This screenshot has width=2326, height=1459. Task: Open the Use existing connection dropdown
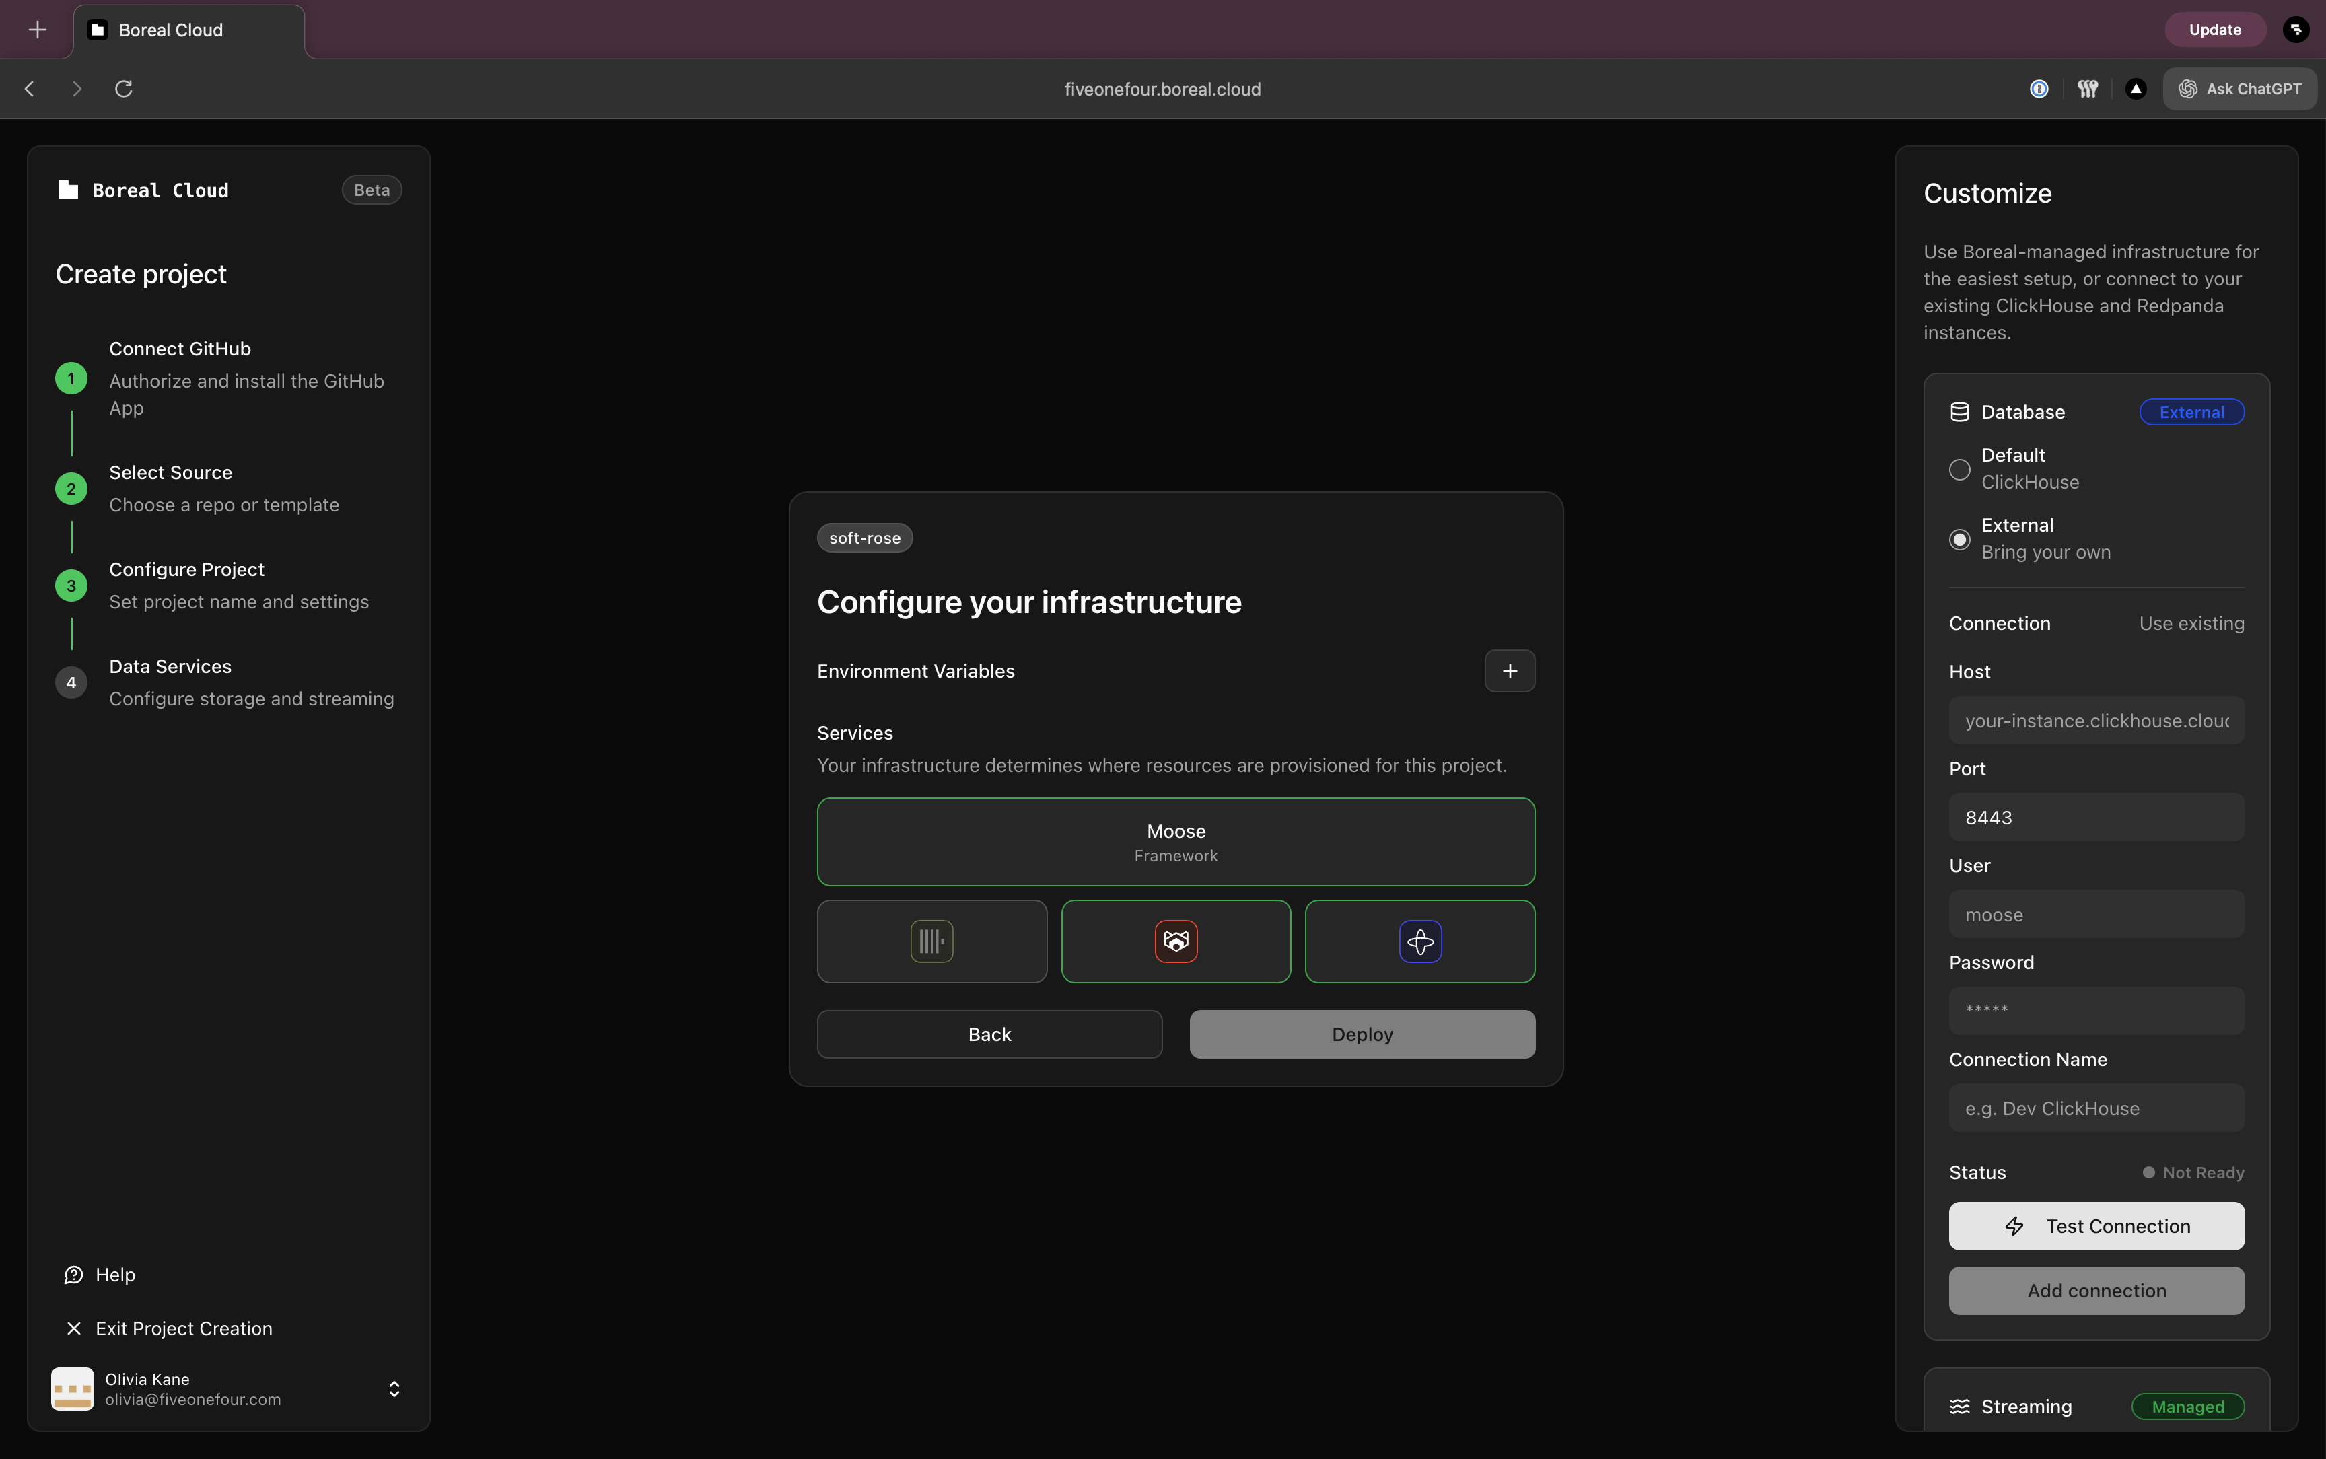[2191, 623]
